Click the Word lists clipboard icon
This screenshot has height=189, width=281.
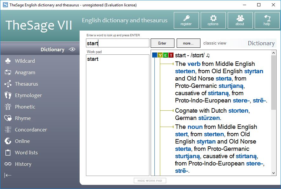tap(8, 152)
